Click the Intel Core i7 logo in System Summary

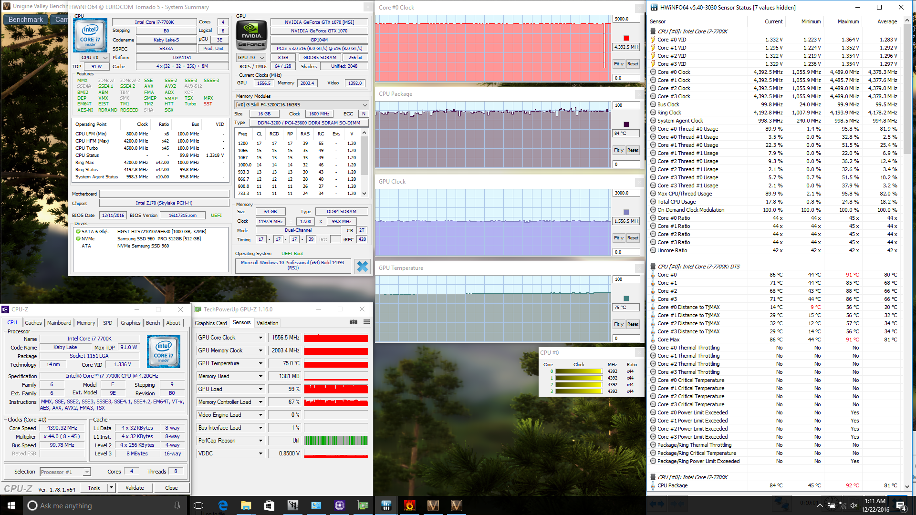90,35
